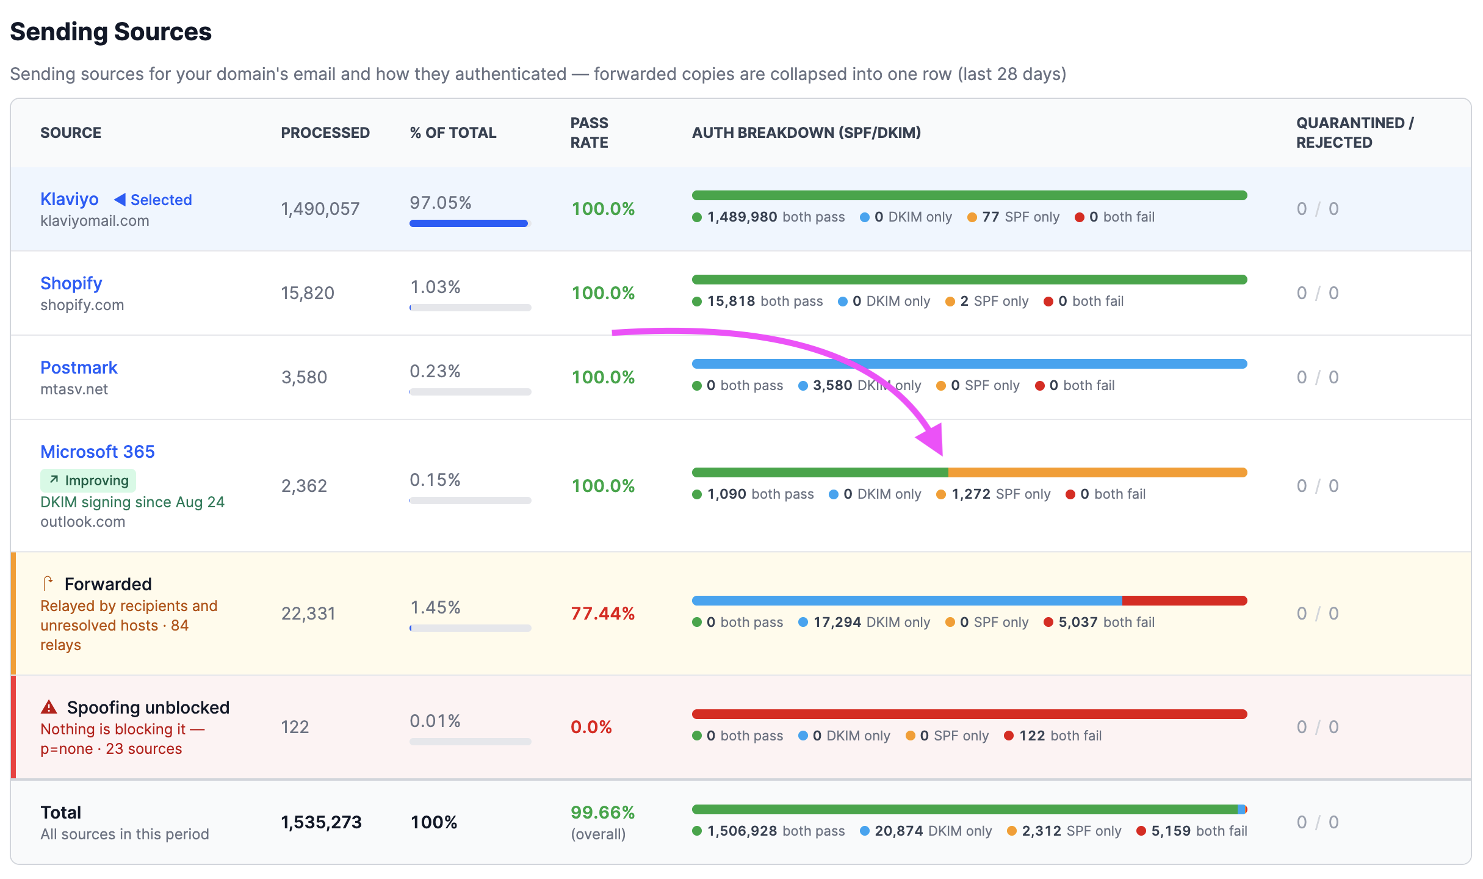
Task: Click the orange dot beside 77 SPF only
Action: point(972,217)
